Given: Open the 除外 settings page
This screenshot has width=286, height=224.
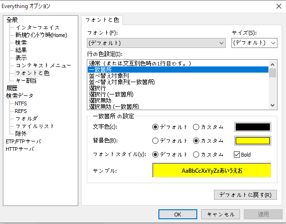Looking at the screenshot, I should 21,134.
